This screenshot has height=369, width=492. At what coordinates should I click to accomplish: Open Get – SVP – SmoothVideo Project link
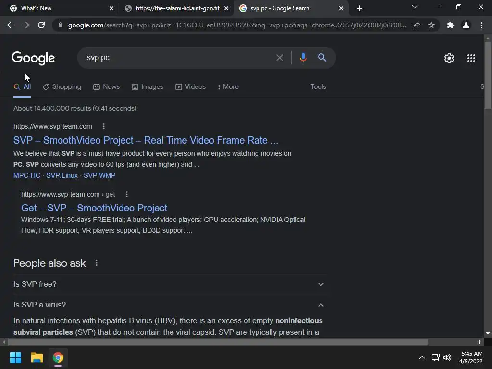[94, 208]
